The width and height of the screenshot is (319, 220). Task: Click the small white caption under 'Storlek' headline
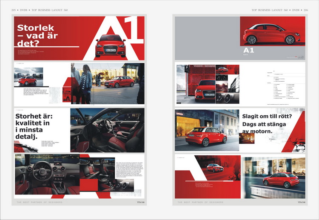[x=31, y=52]
